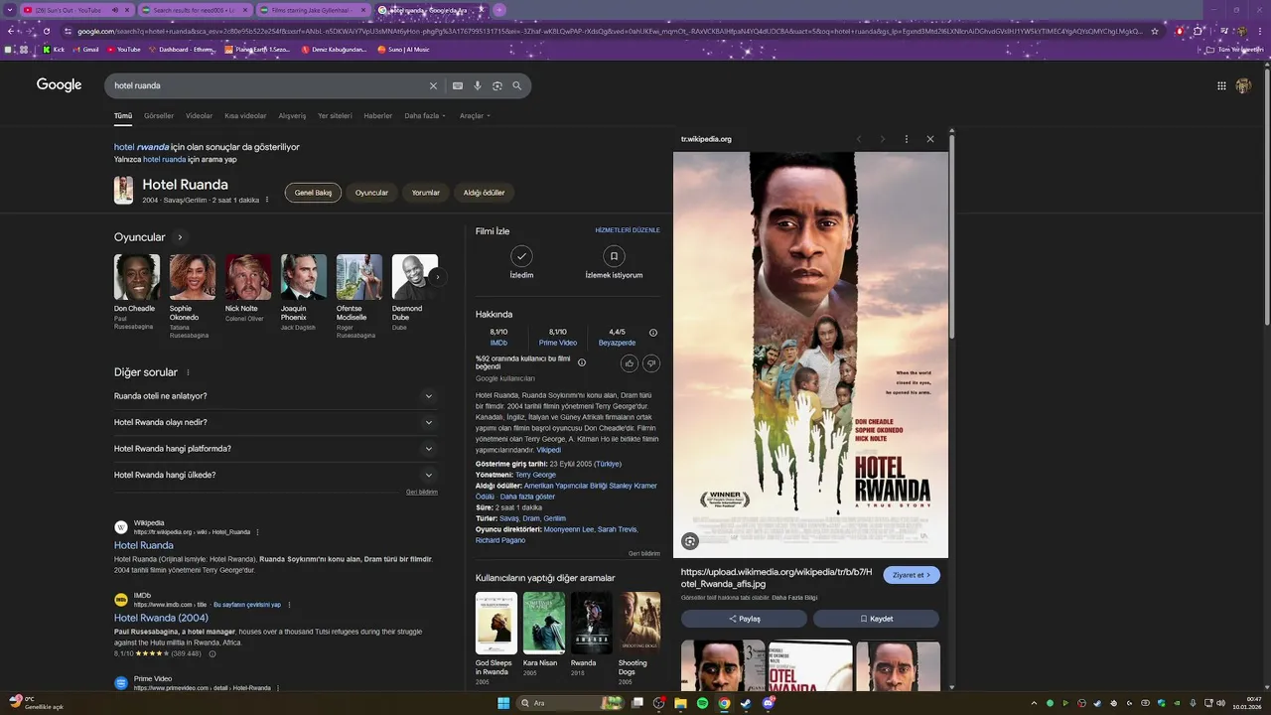Search by image with the Lens icon
This screenshot has width=1271, height=715.
click(x=497, y=85)
